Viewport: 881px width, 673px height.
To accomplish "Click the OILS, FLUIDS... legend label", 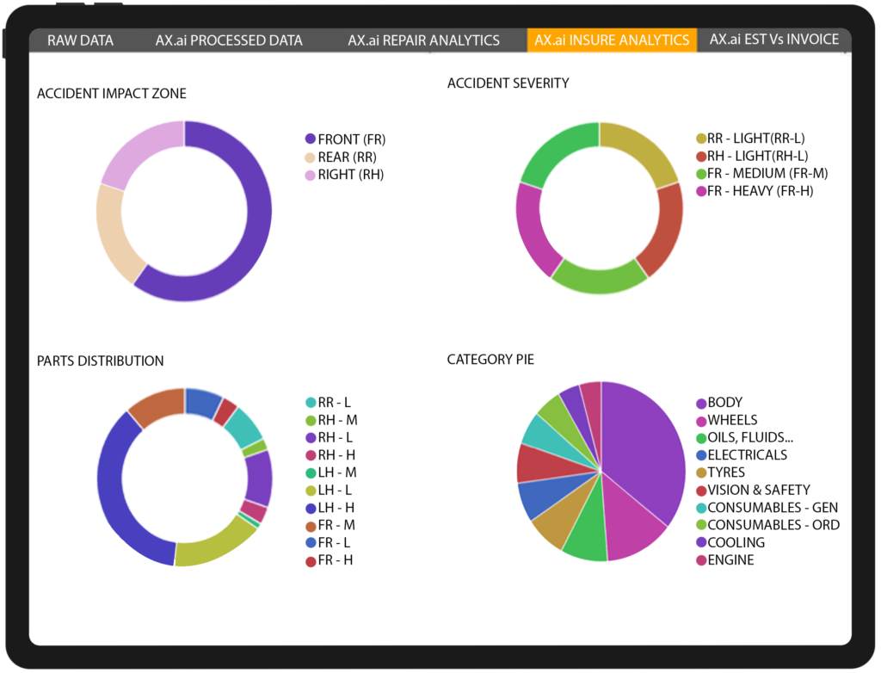I will click(750, 437).
